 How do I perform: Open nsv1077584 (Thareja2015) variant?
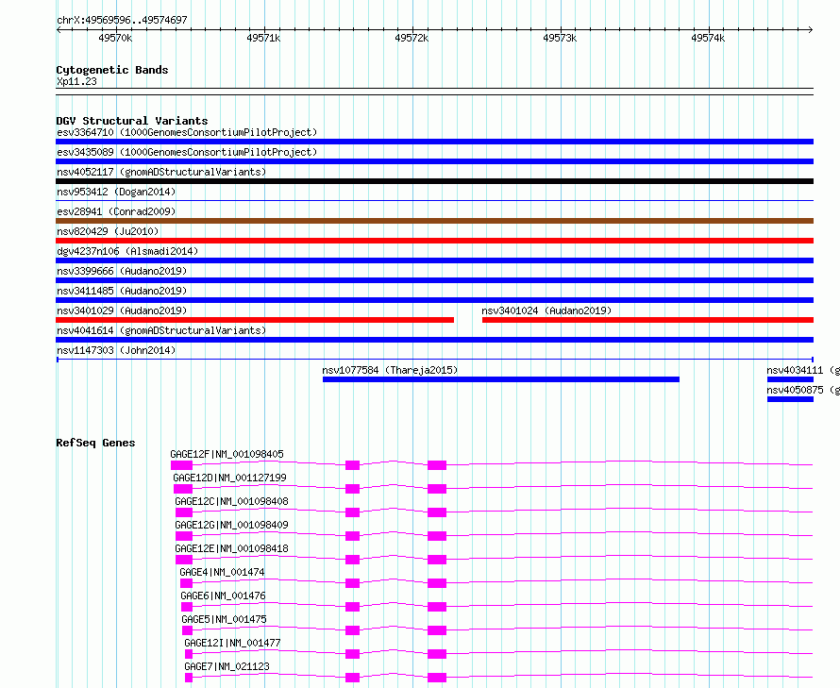[390, 370]
